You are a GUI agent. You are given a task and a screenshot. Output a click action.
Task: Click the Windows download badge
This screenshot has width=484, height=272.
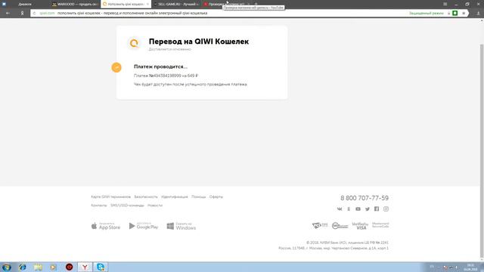coord(181,226)
